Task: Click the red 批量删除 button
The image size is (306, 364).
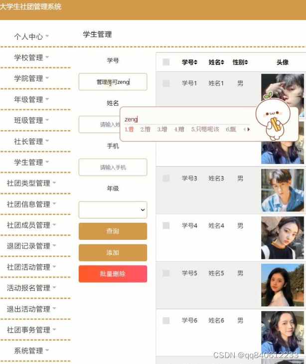Action: [113, 274]
